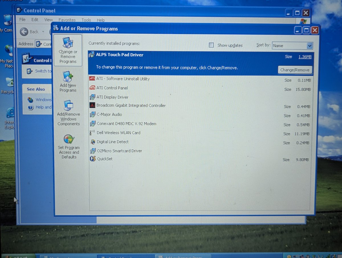Click ALPS Touch Pad Driver program icon
This screenshot has height=258, width=342.
[x=92, y=55]
